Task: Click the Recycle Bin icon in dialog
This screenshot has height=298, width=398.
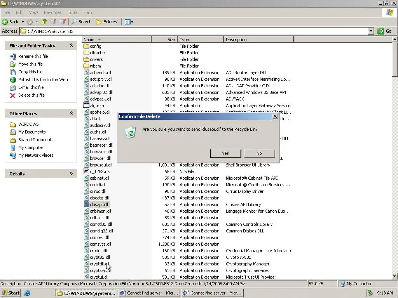Action: [130, 132]
